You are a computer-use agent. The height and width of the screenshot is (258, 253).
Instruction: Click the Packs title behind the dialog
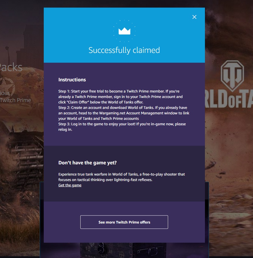click(11, 67)
